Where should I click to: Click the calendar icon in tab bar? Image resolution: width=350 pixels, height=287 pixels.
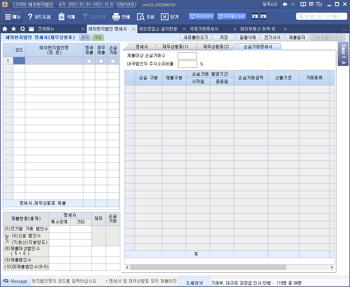pos(31,29)
